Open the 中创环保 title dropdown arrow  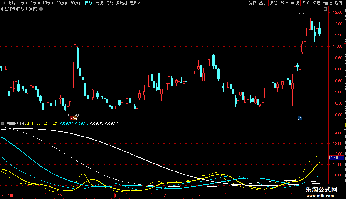click(41, 9)
